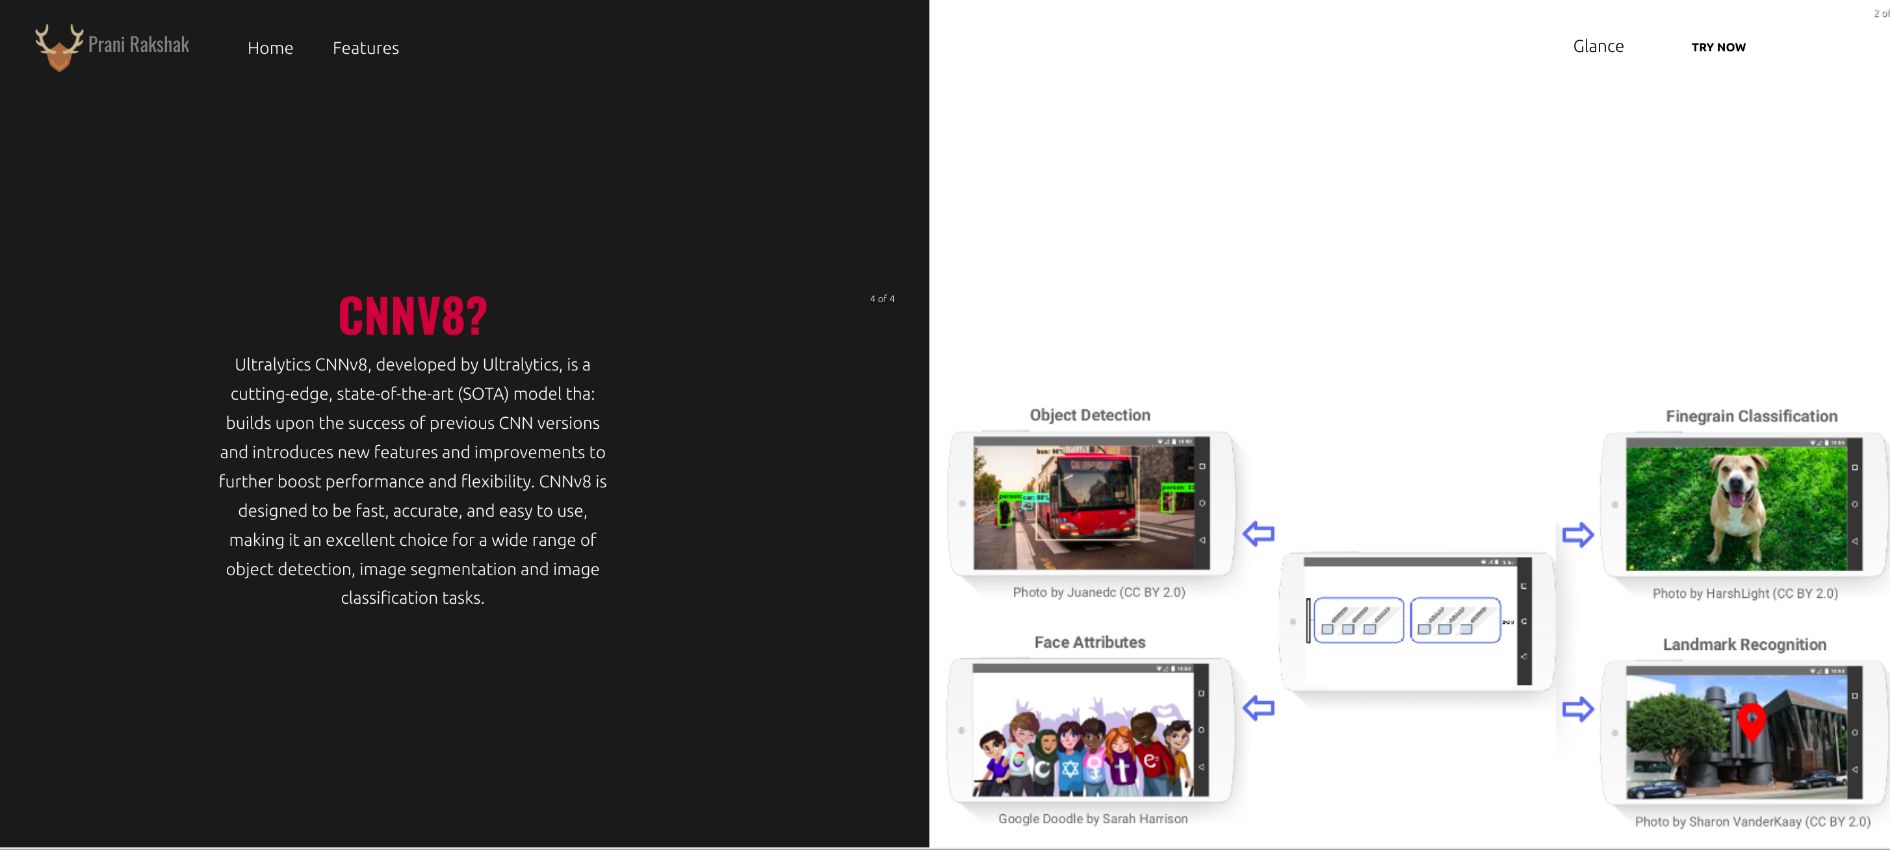Click the blue arrow pointing to Object Detection
Screen dimensions: 1890x850
tap(1258, 533)
